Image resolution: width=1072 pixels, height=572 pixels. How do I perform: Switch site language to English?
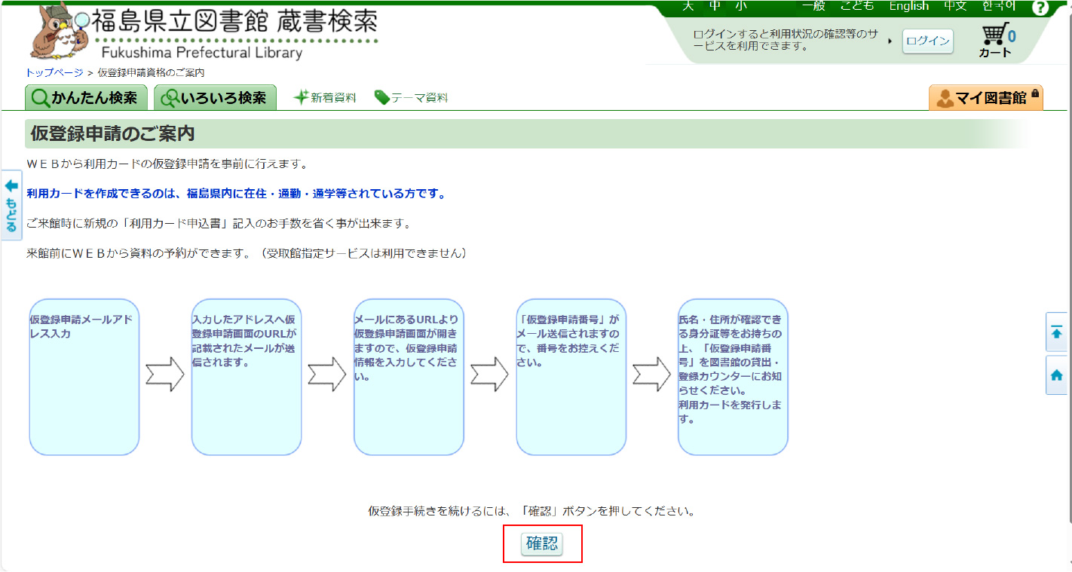point(908,6)
